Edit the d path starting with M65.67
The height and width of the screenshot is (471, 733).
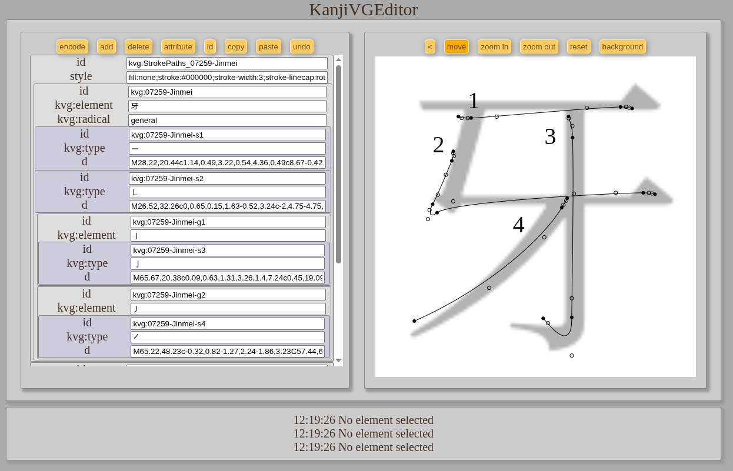(228, 278)
